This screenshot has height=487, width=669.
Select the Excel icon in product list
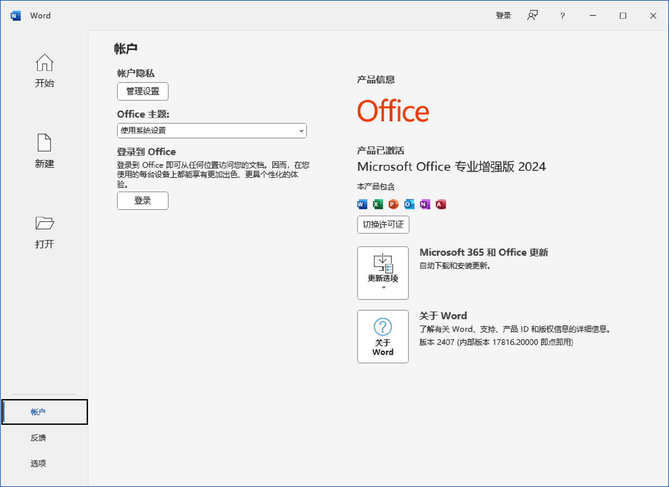[377, 204]
